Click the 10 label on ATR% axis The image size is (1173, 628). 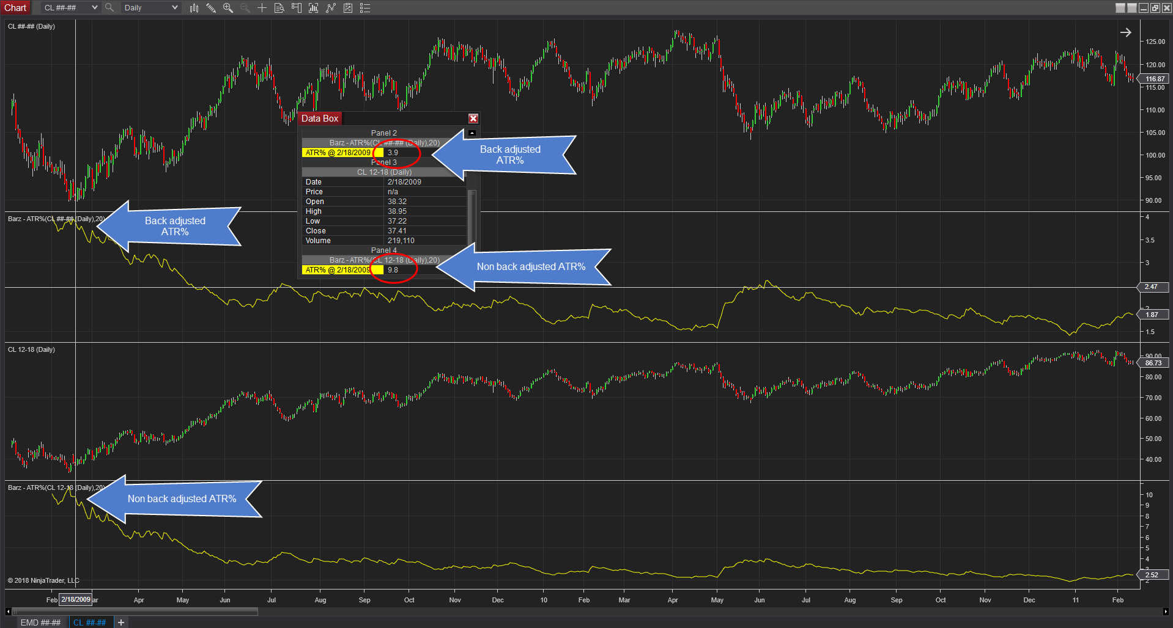1149,495
